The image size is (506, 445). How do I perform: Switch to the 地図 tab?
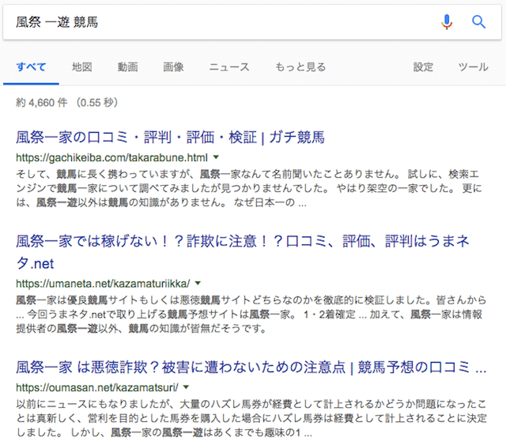click(81, 67)
